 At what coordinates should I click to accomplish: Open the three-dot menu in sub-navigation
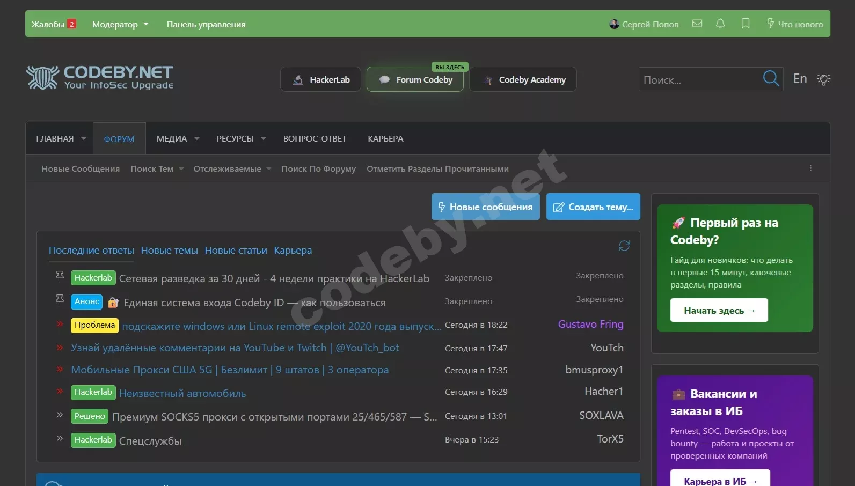(810, 168)
